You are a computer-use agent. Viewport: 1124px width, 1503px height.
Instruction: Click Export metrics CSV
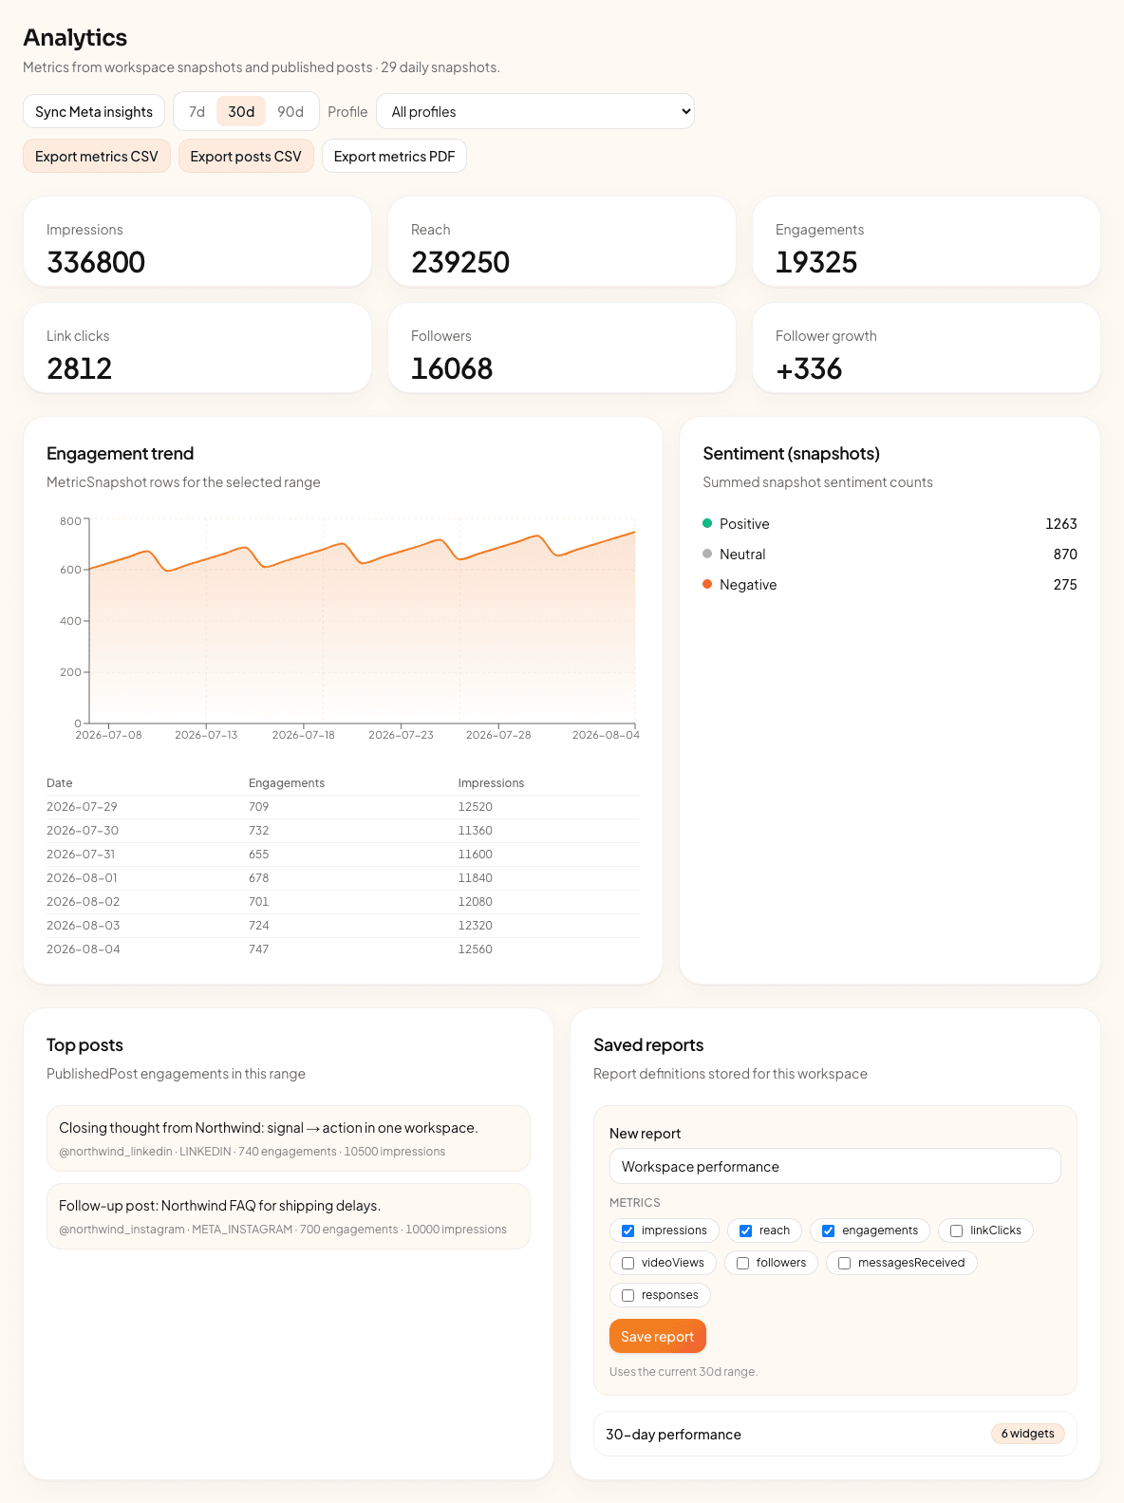point(97,157)
